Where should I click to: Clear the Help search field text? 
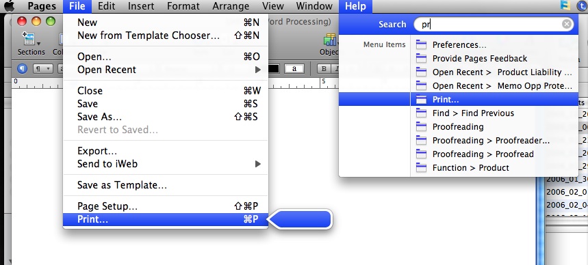click(567, 25)
